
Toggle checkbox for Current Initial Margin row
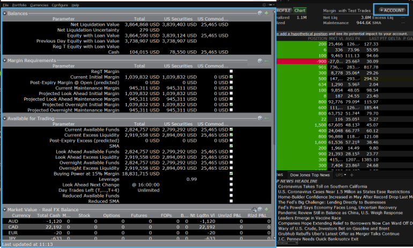(x=231, y=77)
